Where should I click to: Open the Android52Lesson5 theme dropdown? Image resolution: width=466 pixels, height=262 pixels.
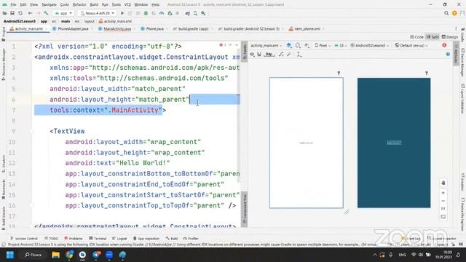coord(369,45)
